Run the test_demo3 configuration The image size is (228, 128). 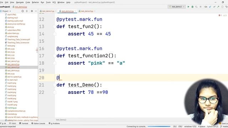pyautogui.click(x=188, y=7)
